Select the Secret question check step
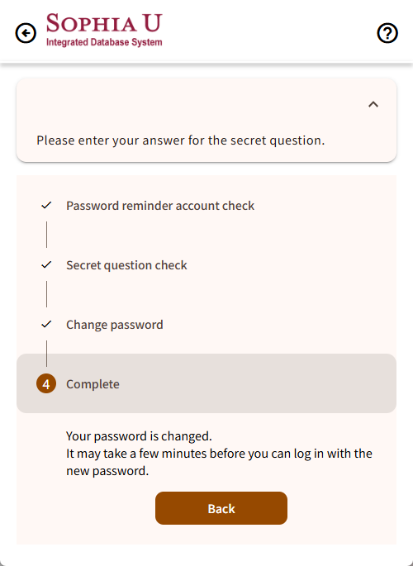The height and width of the screenshot is (566, 413). click(x=126, y=265)
